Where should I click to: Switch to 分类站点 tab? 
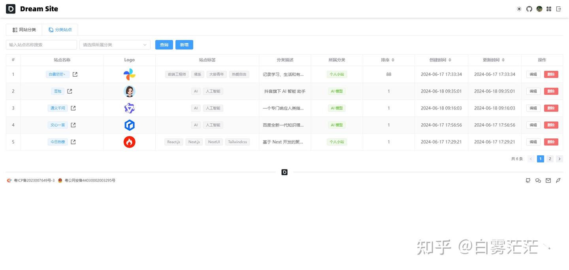pos(60,30)
